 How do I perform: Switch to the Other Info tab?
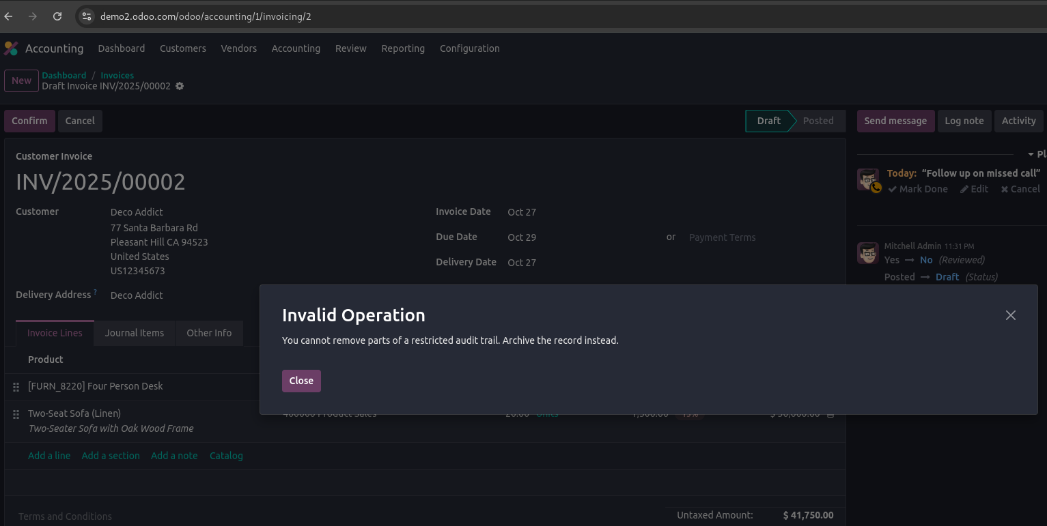209,333
